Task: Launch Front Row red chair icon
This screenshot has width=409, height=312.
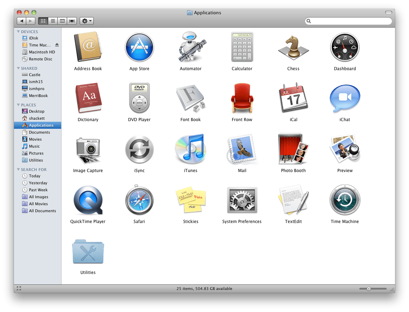Action: coord(242,98)
